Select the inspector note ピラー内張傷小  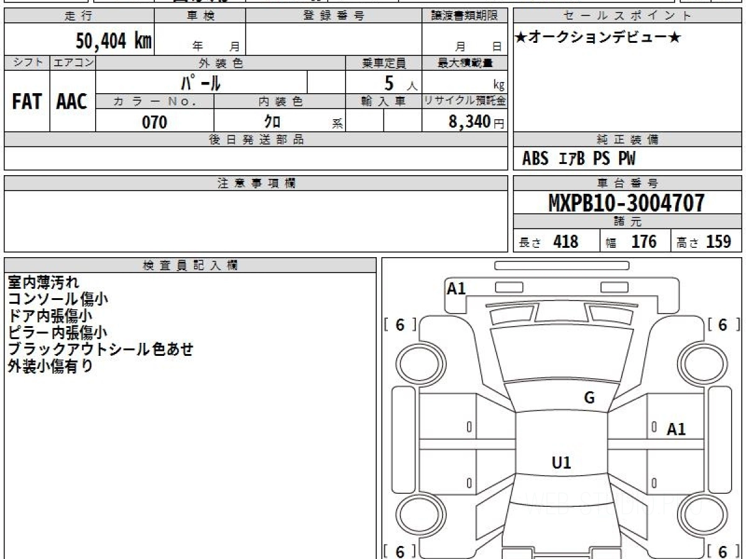point(57,333)
